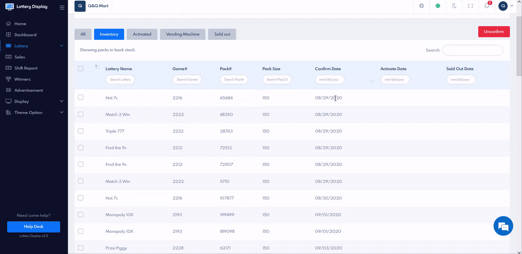Check the select-all checkbox in table header
The height and width of the screenshot is (254, 522).
click(81, 69)
